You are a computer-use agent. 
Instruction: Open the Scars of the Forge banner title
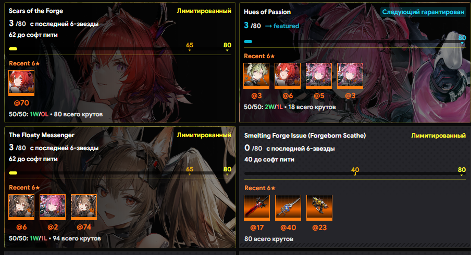[x=36, y=11]
